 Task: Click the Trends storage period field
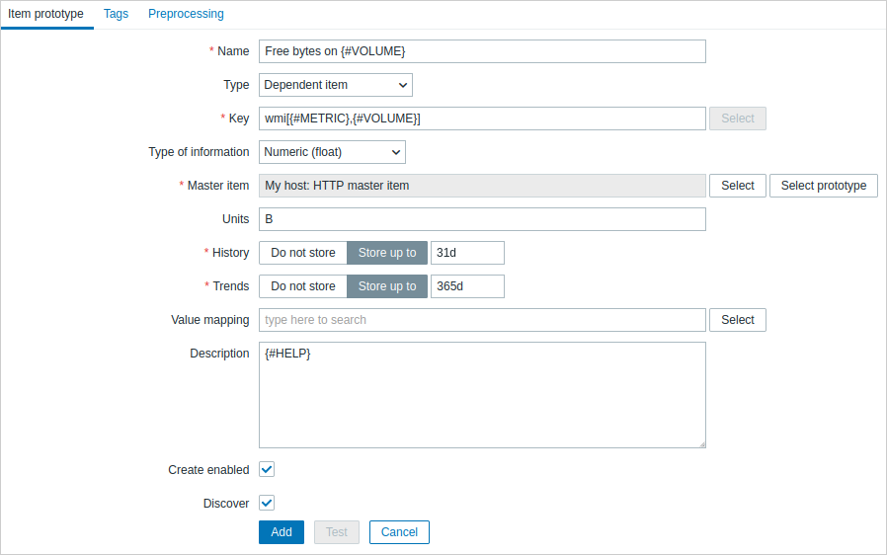click(x=467, y=286)
